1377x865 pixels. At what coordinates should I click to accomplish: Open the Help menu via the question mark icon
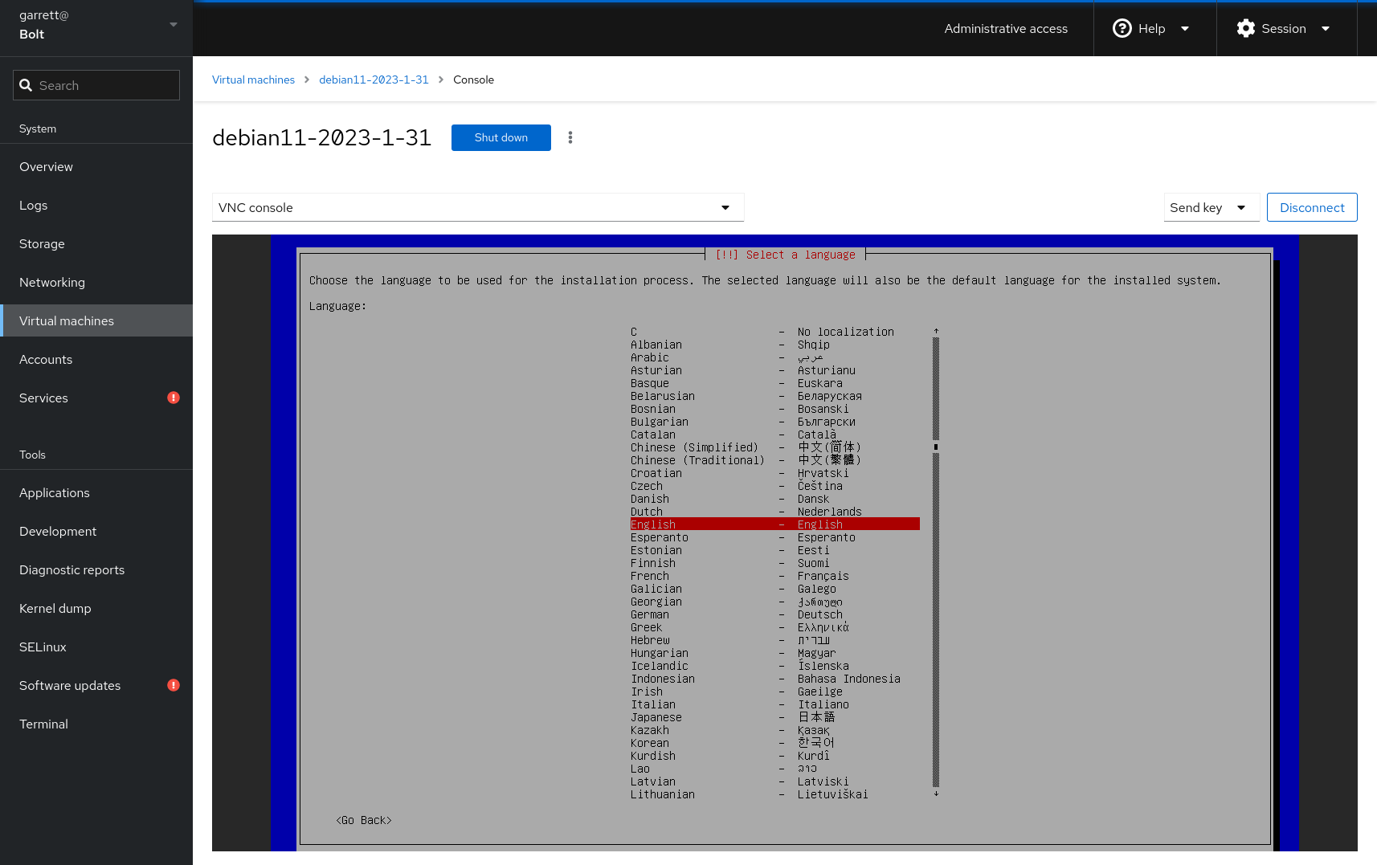pos(1122,28)
